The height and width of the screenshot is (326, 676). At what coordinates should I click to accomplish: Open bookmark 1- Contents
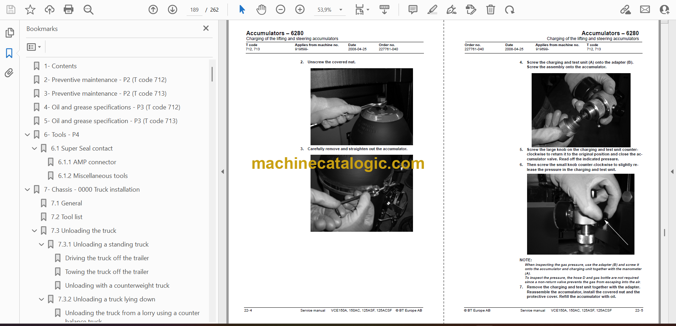point(60,66)
